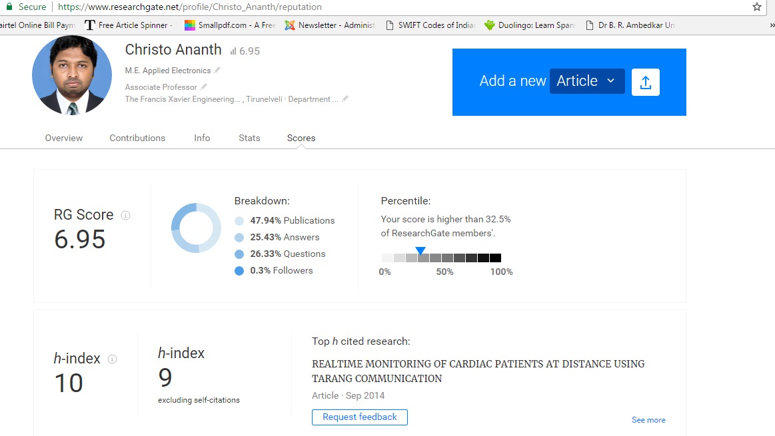
Task: Click the h-index value 10
Action: [x=69, y=383]
